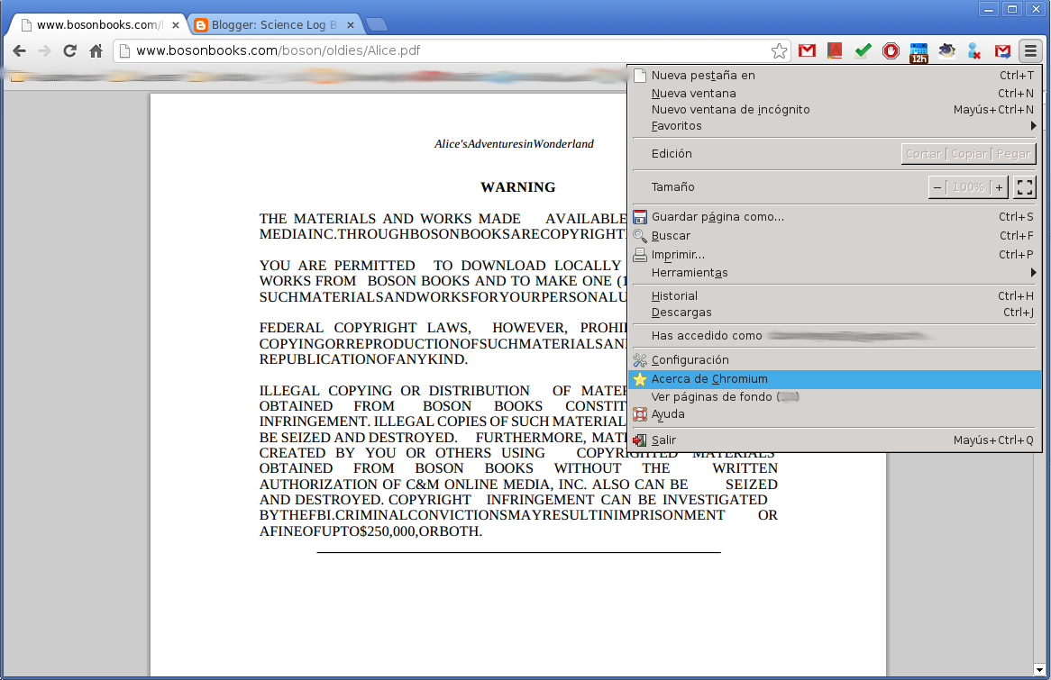The height and width of the screenshot is (680, 1051).
Task: Click Has accedido como entry
Action: 836,336
